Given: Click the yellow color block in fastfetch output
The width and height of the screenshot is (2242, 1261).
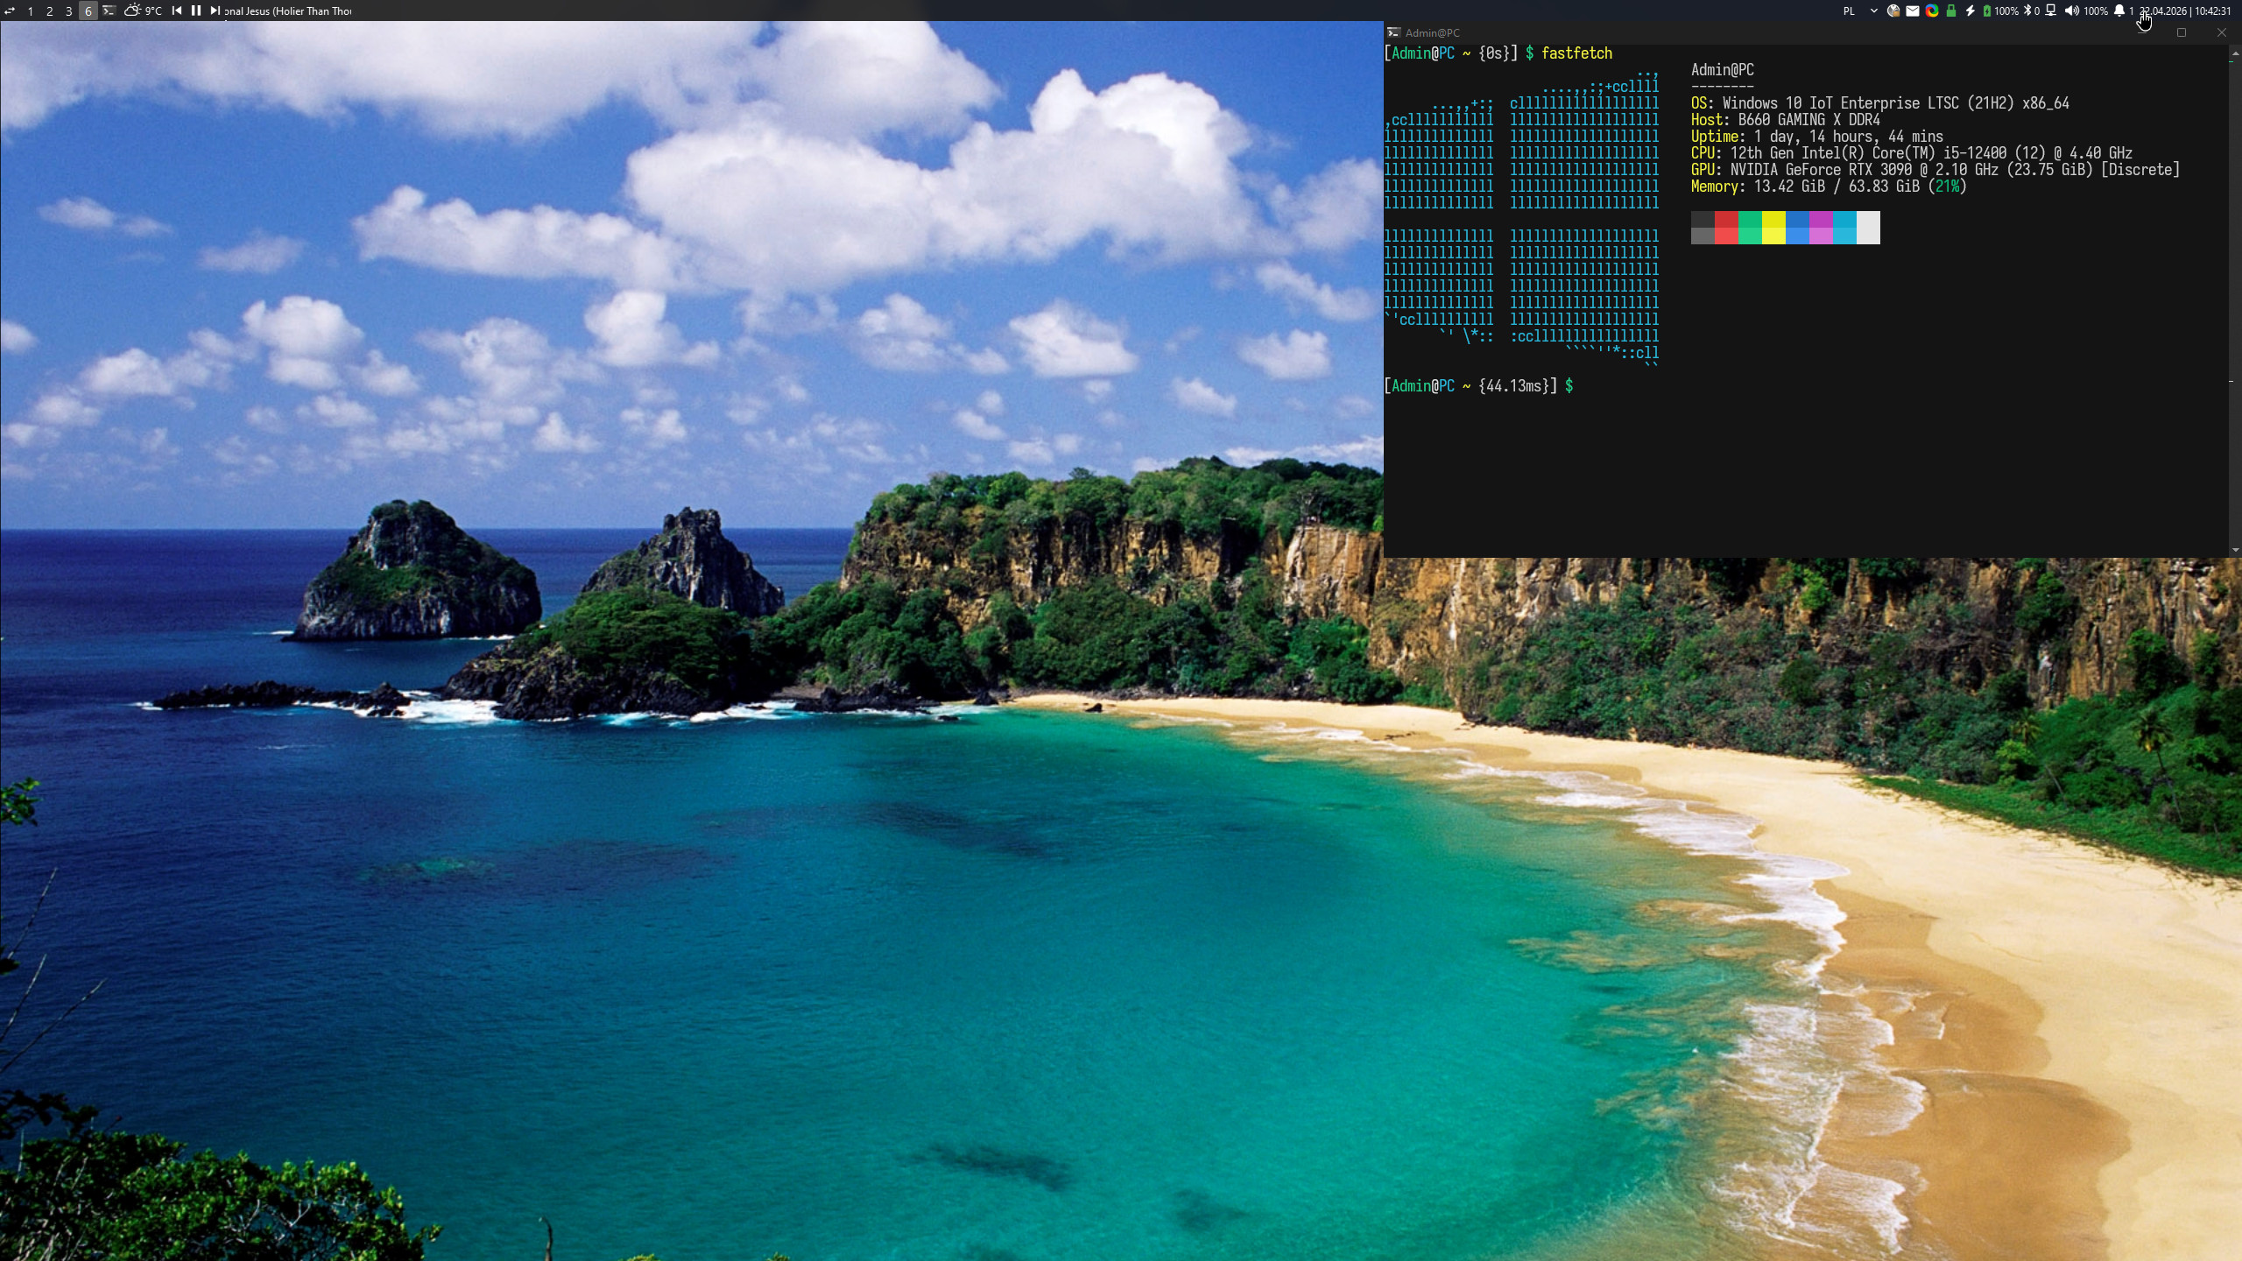Looking at the screenshot, I should point(1773,228).
